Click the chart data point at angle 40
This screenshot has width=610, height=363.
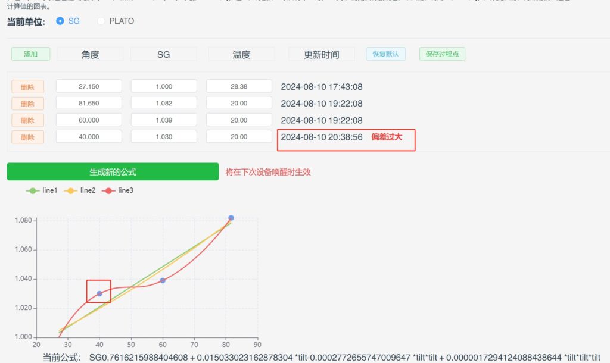pyautogui.click(x=99, y=293)
